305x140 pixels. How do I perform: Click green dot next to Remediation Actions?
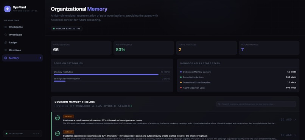(181, 77)
